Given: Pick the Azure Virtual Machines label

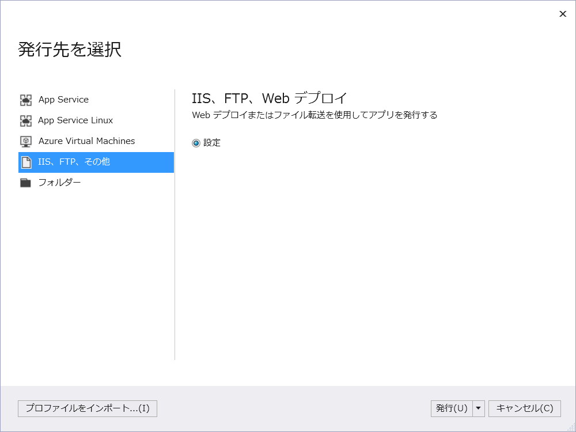Looking at the screenshot, I should tap(87, 141).
